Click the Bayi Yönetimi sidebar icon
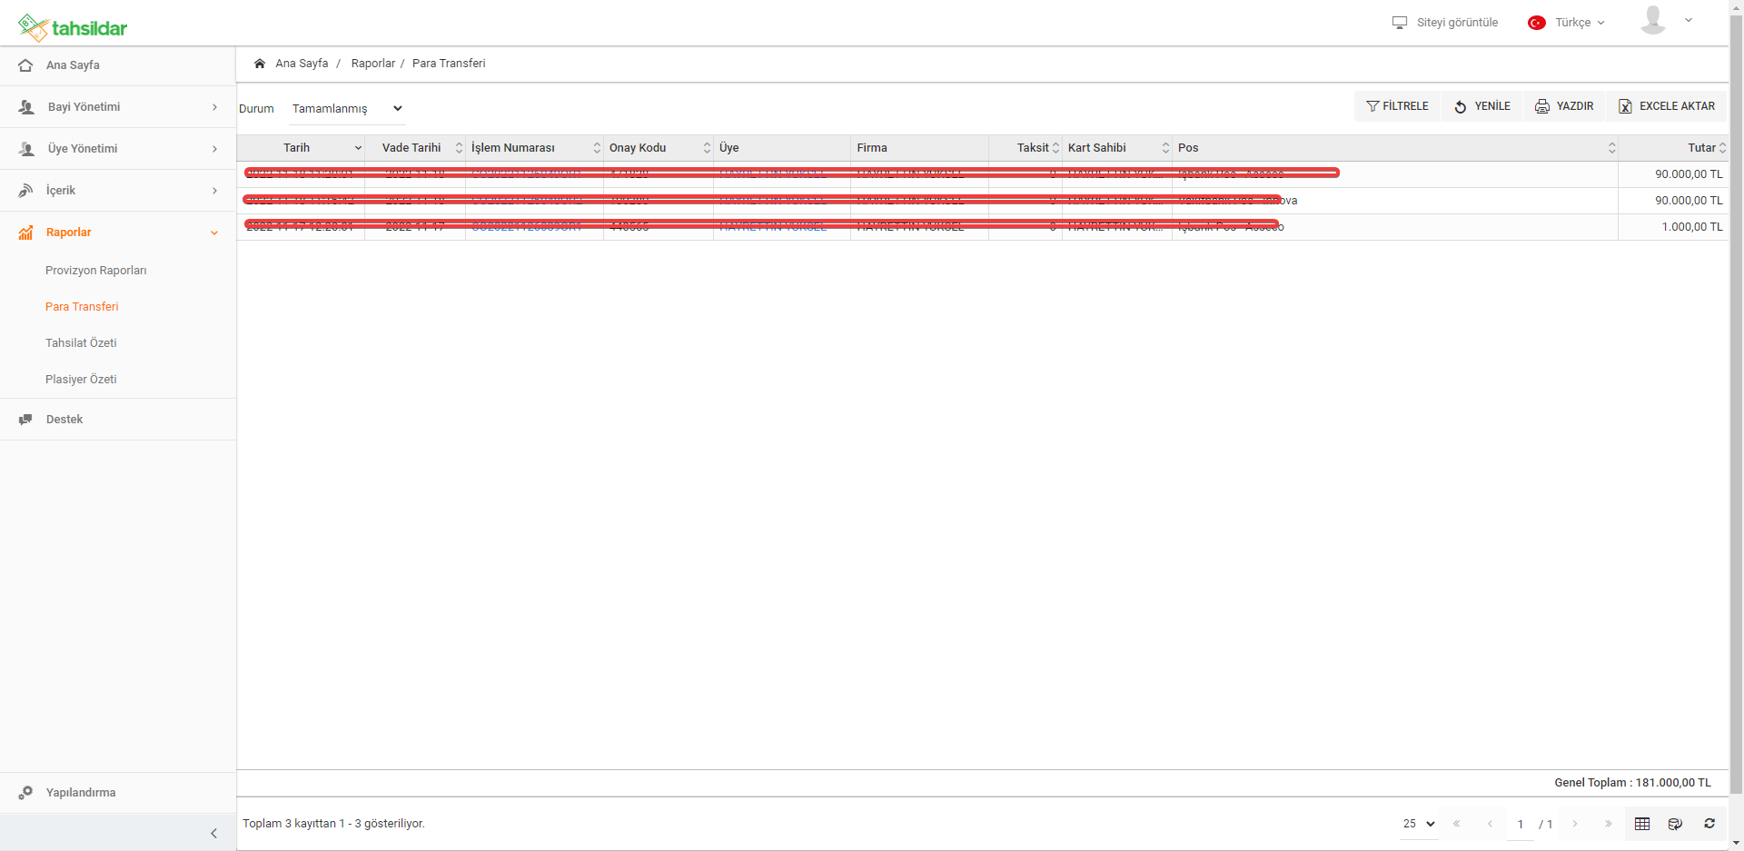The height and width of the screenshot is (851, 1744). (x=26, y=107)
